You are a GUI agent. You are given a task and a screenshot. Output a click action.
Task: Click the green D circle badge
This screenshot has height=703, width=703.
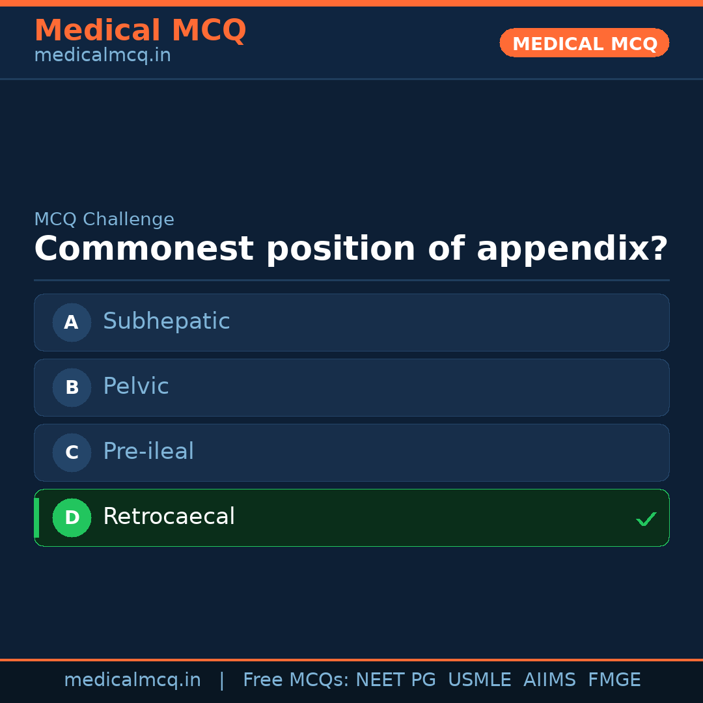click(72, 517)
